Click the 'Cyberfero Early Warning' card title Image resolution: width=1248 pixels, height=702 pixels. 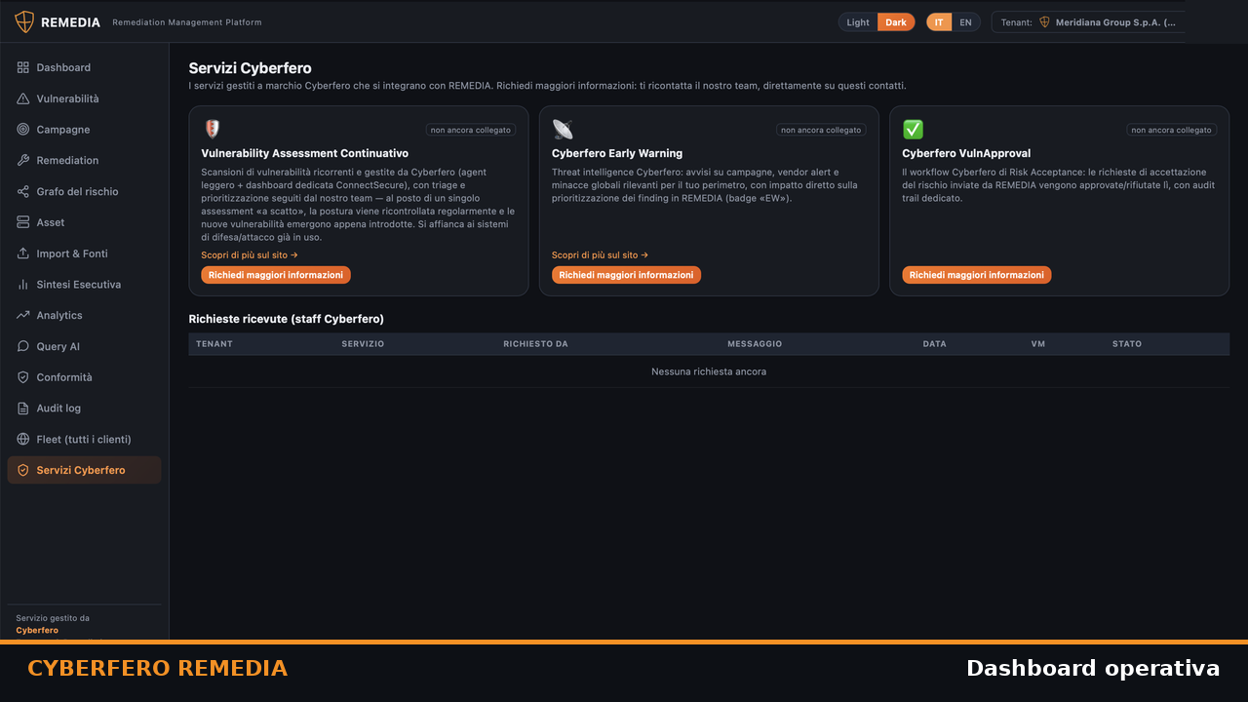pos(617,153)
